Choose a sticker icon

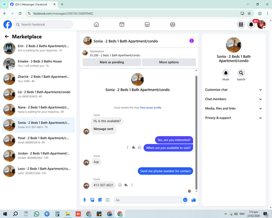point(100,200)
